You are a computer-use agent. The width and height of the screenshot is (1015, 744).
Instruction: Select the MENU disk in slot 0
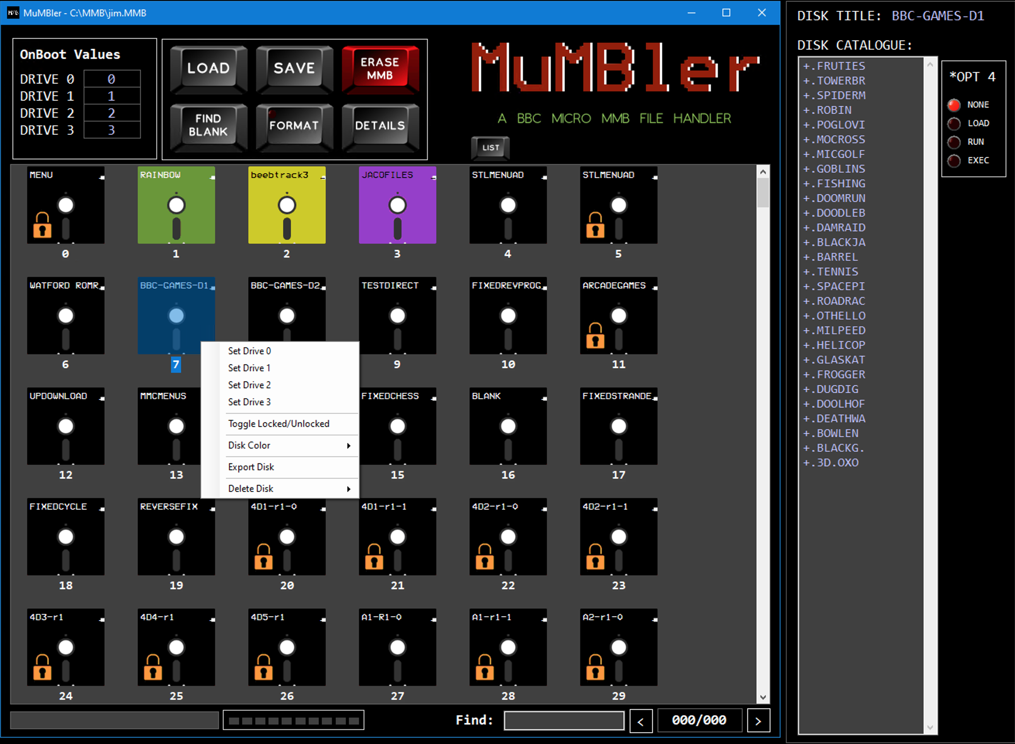click(x=66, y=205)
